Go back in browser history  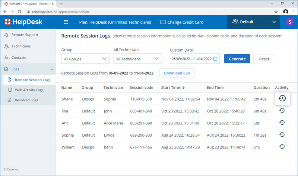5,12
